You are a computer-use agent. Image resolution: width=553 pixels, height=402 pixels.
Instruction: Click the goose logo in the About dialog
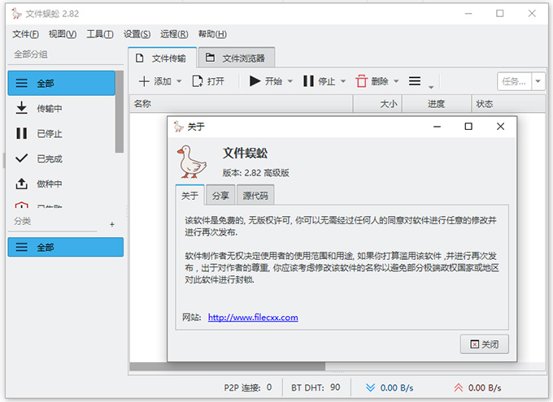tap(191, 162)
